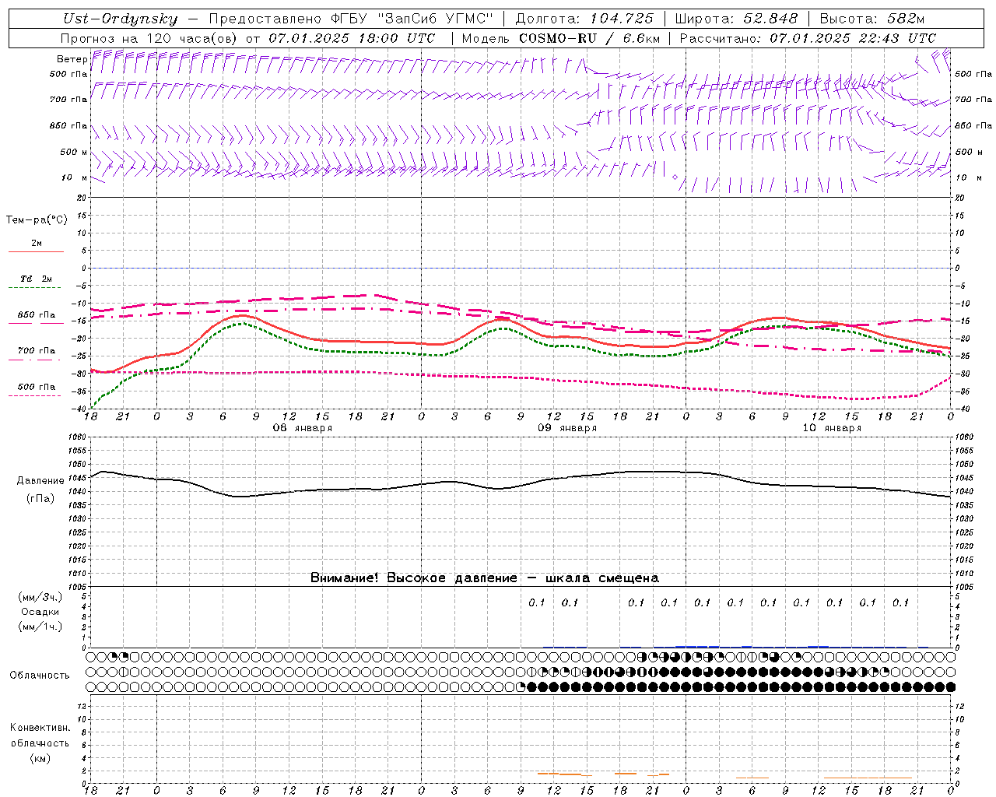Click the calm-wind diamond marker in wind panel

675,177
